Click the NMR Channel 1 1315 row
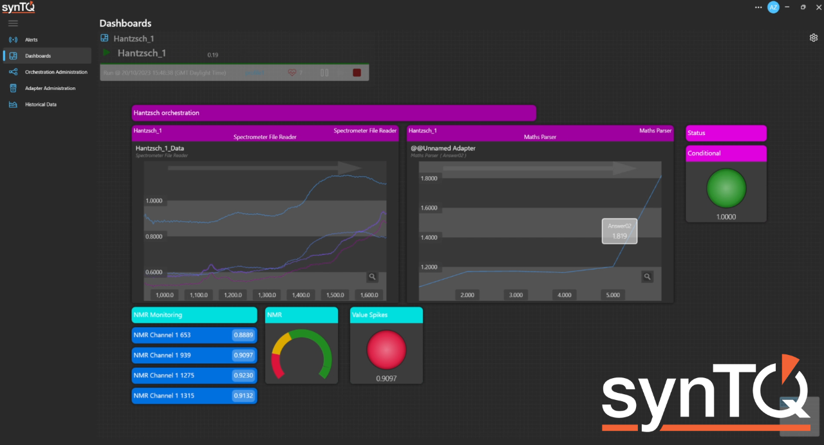Viewport: 824px width, 445px height. [x=194, y=395]
